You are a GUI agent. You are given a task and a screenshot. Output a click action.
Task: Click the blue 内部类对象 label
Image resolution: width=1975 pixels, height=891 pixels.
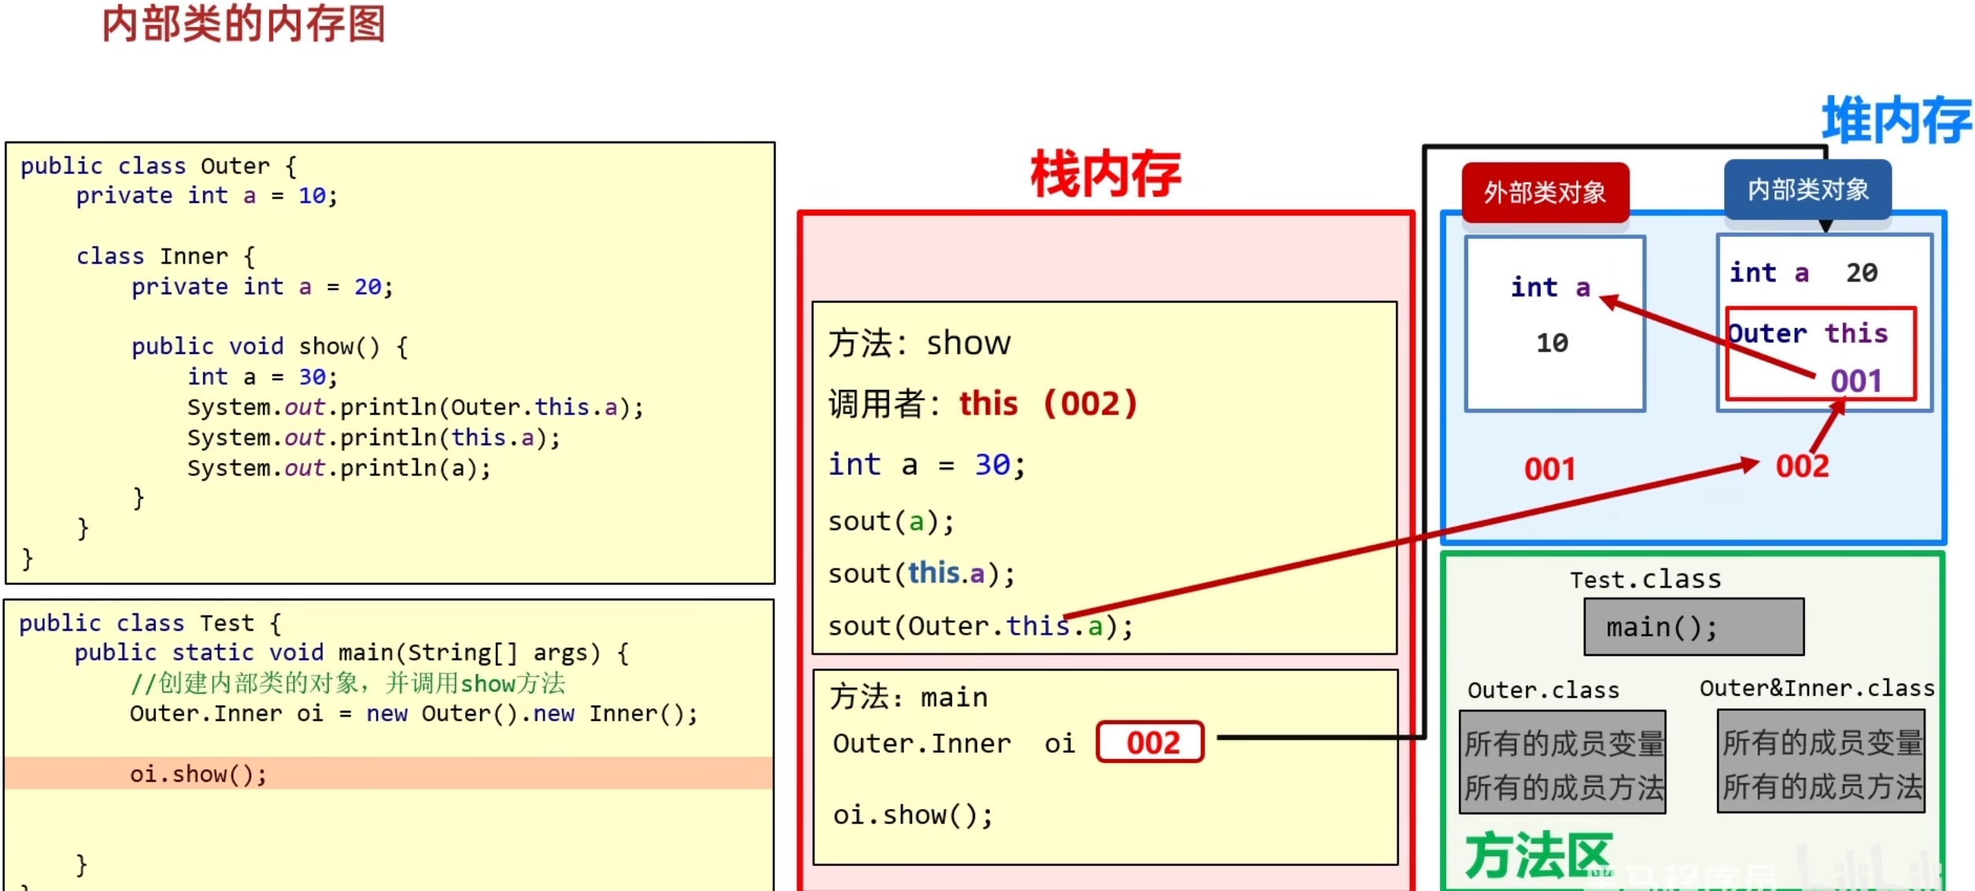point(1807,190)
